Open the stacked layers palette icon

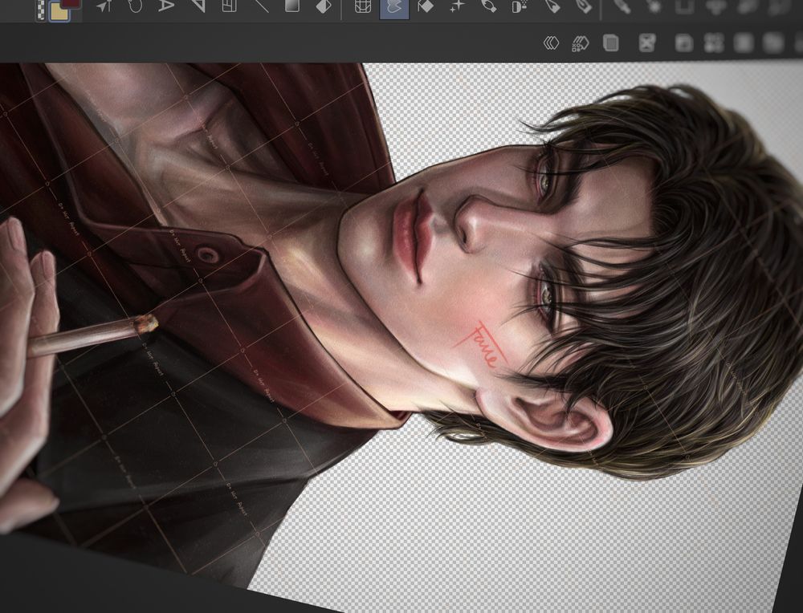click(551, 43)
